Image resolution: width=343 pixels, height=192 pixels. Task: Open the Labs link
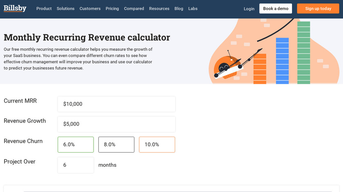pyautogui.click(x=193, y=9)
